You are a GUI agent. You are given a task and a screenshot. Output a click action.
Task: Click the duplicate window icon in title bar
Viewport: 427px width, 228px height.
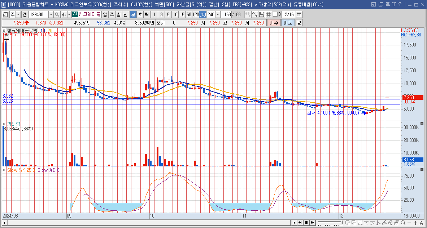click(x=381, y=4)
